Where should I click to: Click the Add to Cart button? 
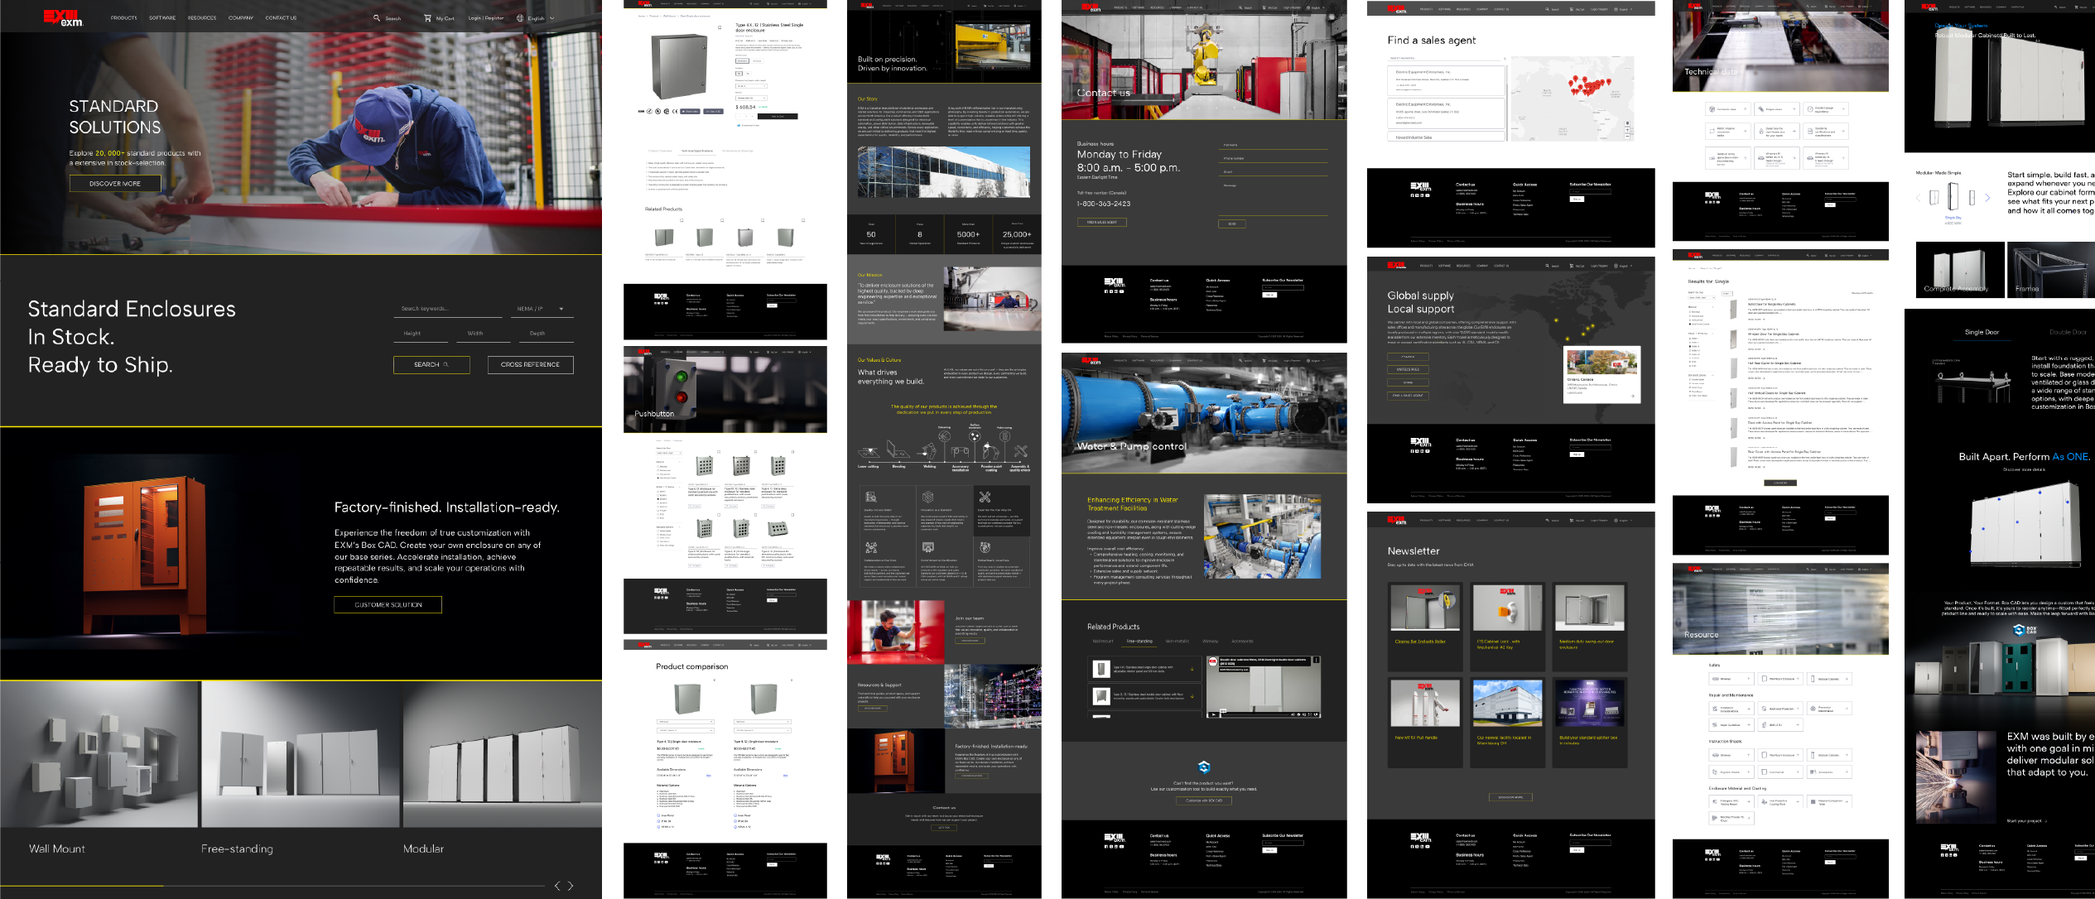(x=778, y=117)
